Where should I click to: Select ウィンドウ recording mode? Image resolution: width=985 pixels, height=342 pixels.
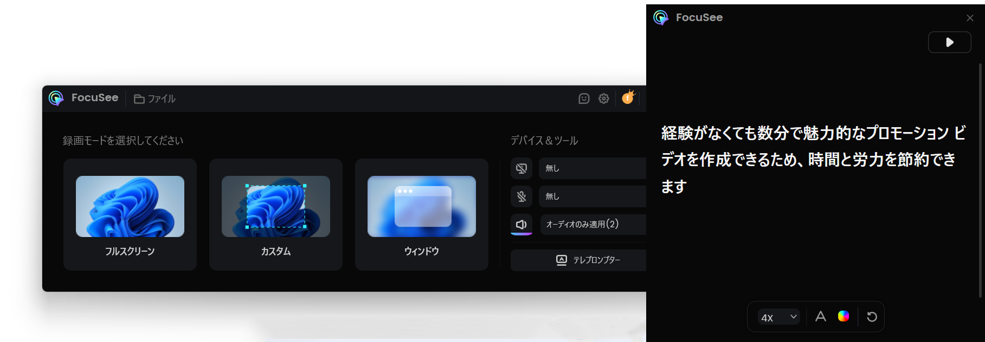[x=422, y=214]
